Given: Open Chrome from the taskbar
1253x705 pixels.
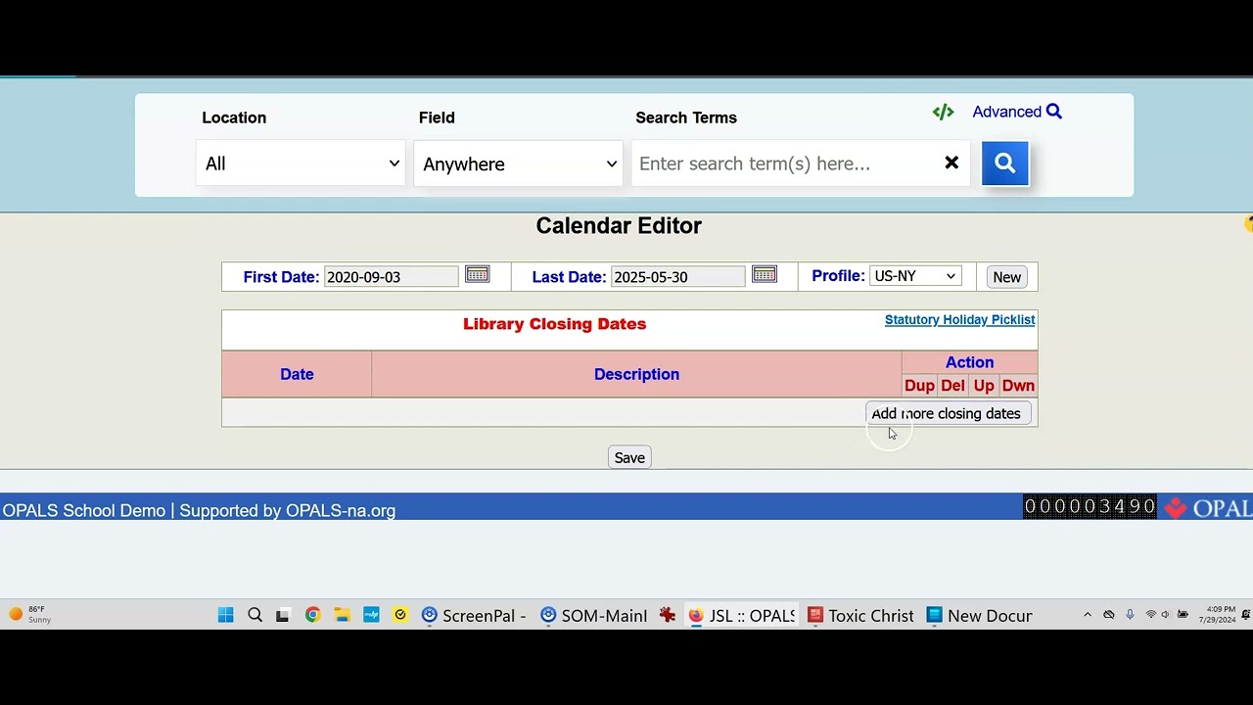Looking at the screenshot, I should (x=312, y=615).
